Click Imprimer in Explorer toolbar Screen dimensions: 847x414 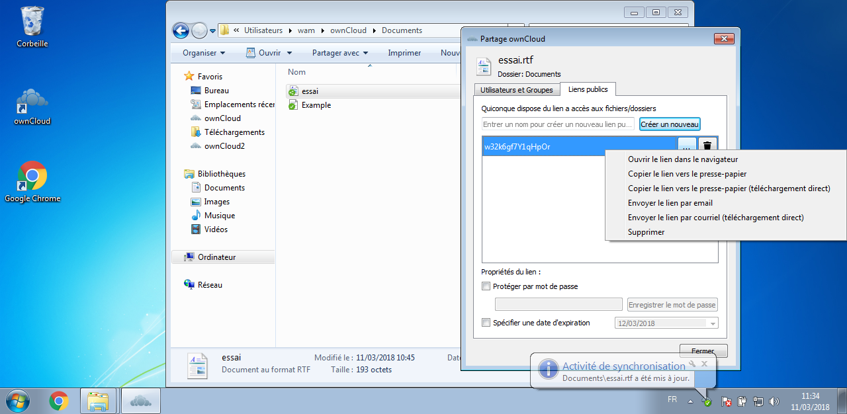point(404,53)
